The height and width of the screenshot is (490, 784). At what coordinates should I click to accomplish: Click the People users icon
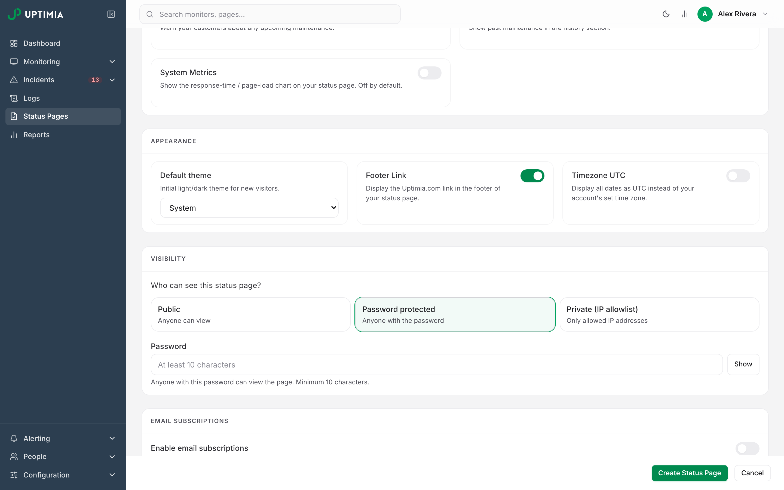click(x=14, y=457)
